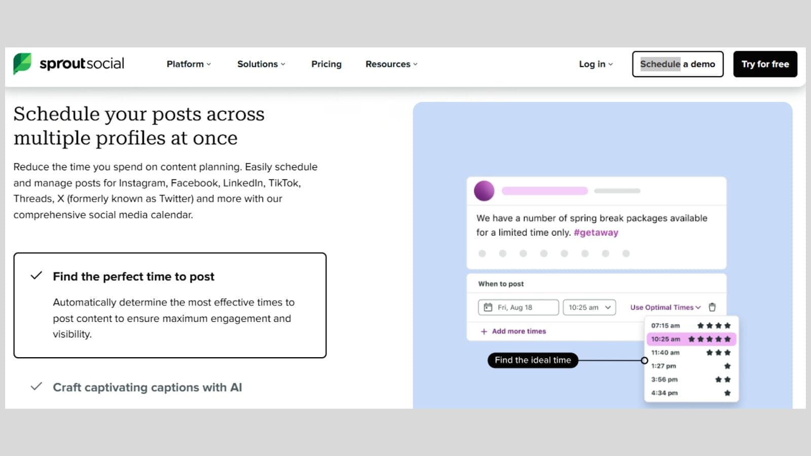Select the 3:56 pm optimal time
811x456 pixels.
pyautogui.click(x=691, y=379)
